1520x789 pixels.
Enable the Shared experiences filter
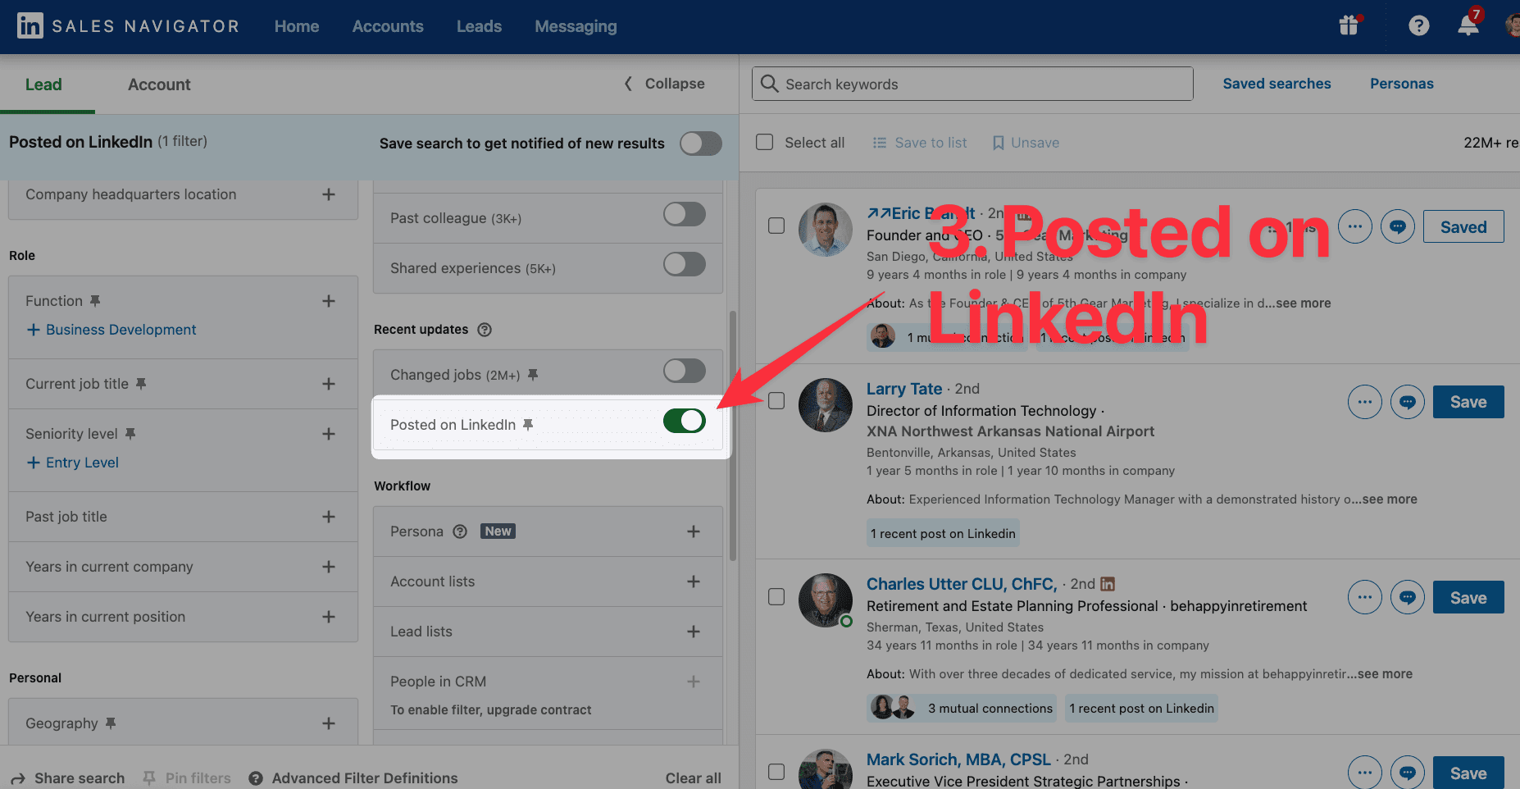[x=685, y=265]
